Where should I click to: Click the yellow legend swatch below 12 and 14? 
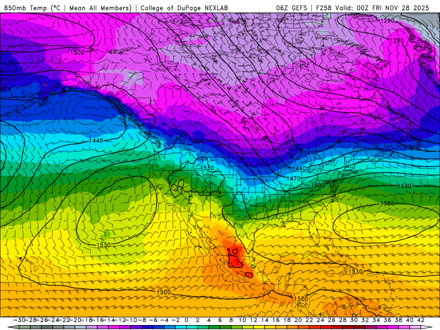click(x=259, y=327)
